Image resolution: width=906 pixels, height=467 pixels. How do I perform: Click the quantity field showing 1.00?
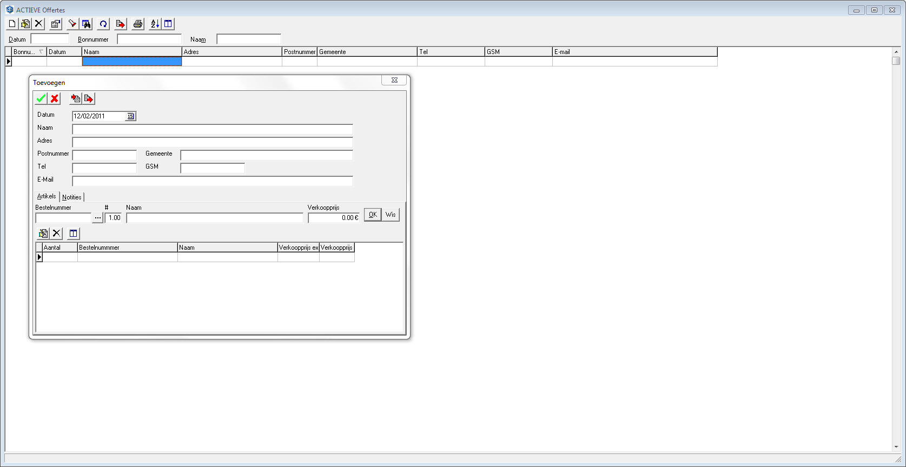tap(114, 218)
